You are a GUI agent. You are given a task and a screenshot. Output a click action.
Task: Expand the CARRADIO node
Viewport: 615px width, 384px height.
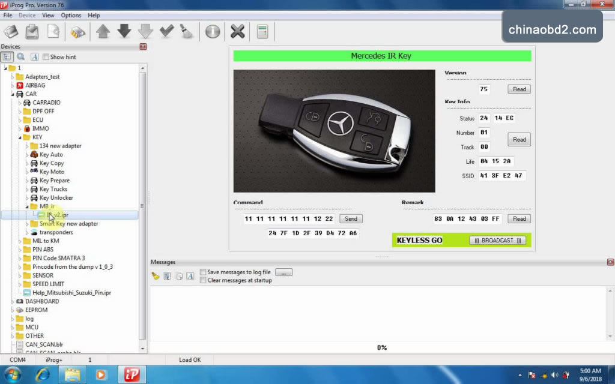(20, 103)
